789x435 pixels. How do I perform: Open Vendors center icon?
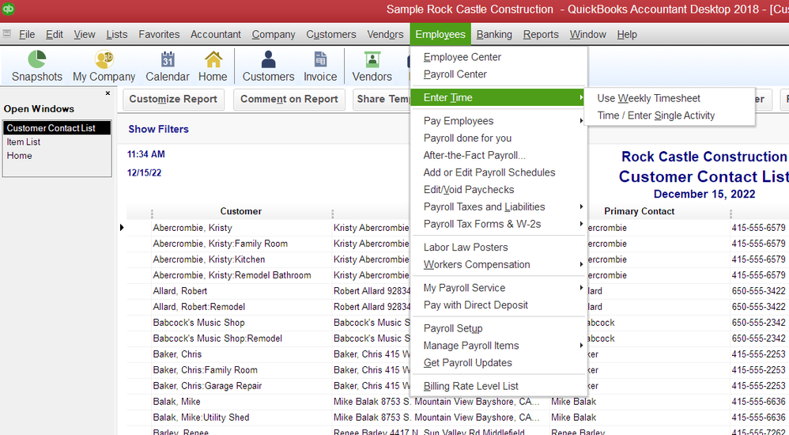[x=372, y=66]
